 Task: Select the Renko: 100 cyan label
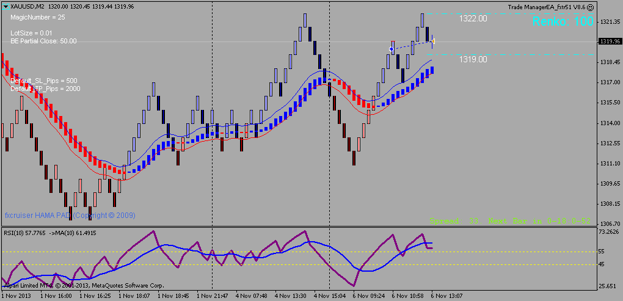pos(563,21)
